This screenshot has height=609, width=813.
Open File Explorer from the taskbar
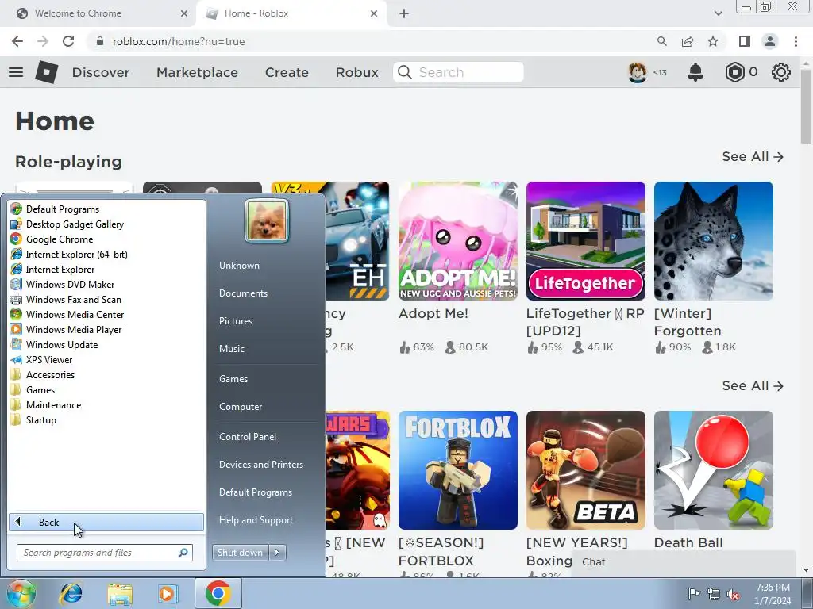pyautogui.click(x=120, y=593)
